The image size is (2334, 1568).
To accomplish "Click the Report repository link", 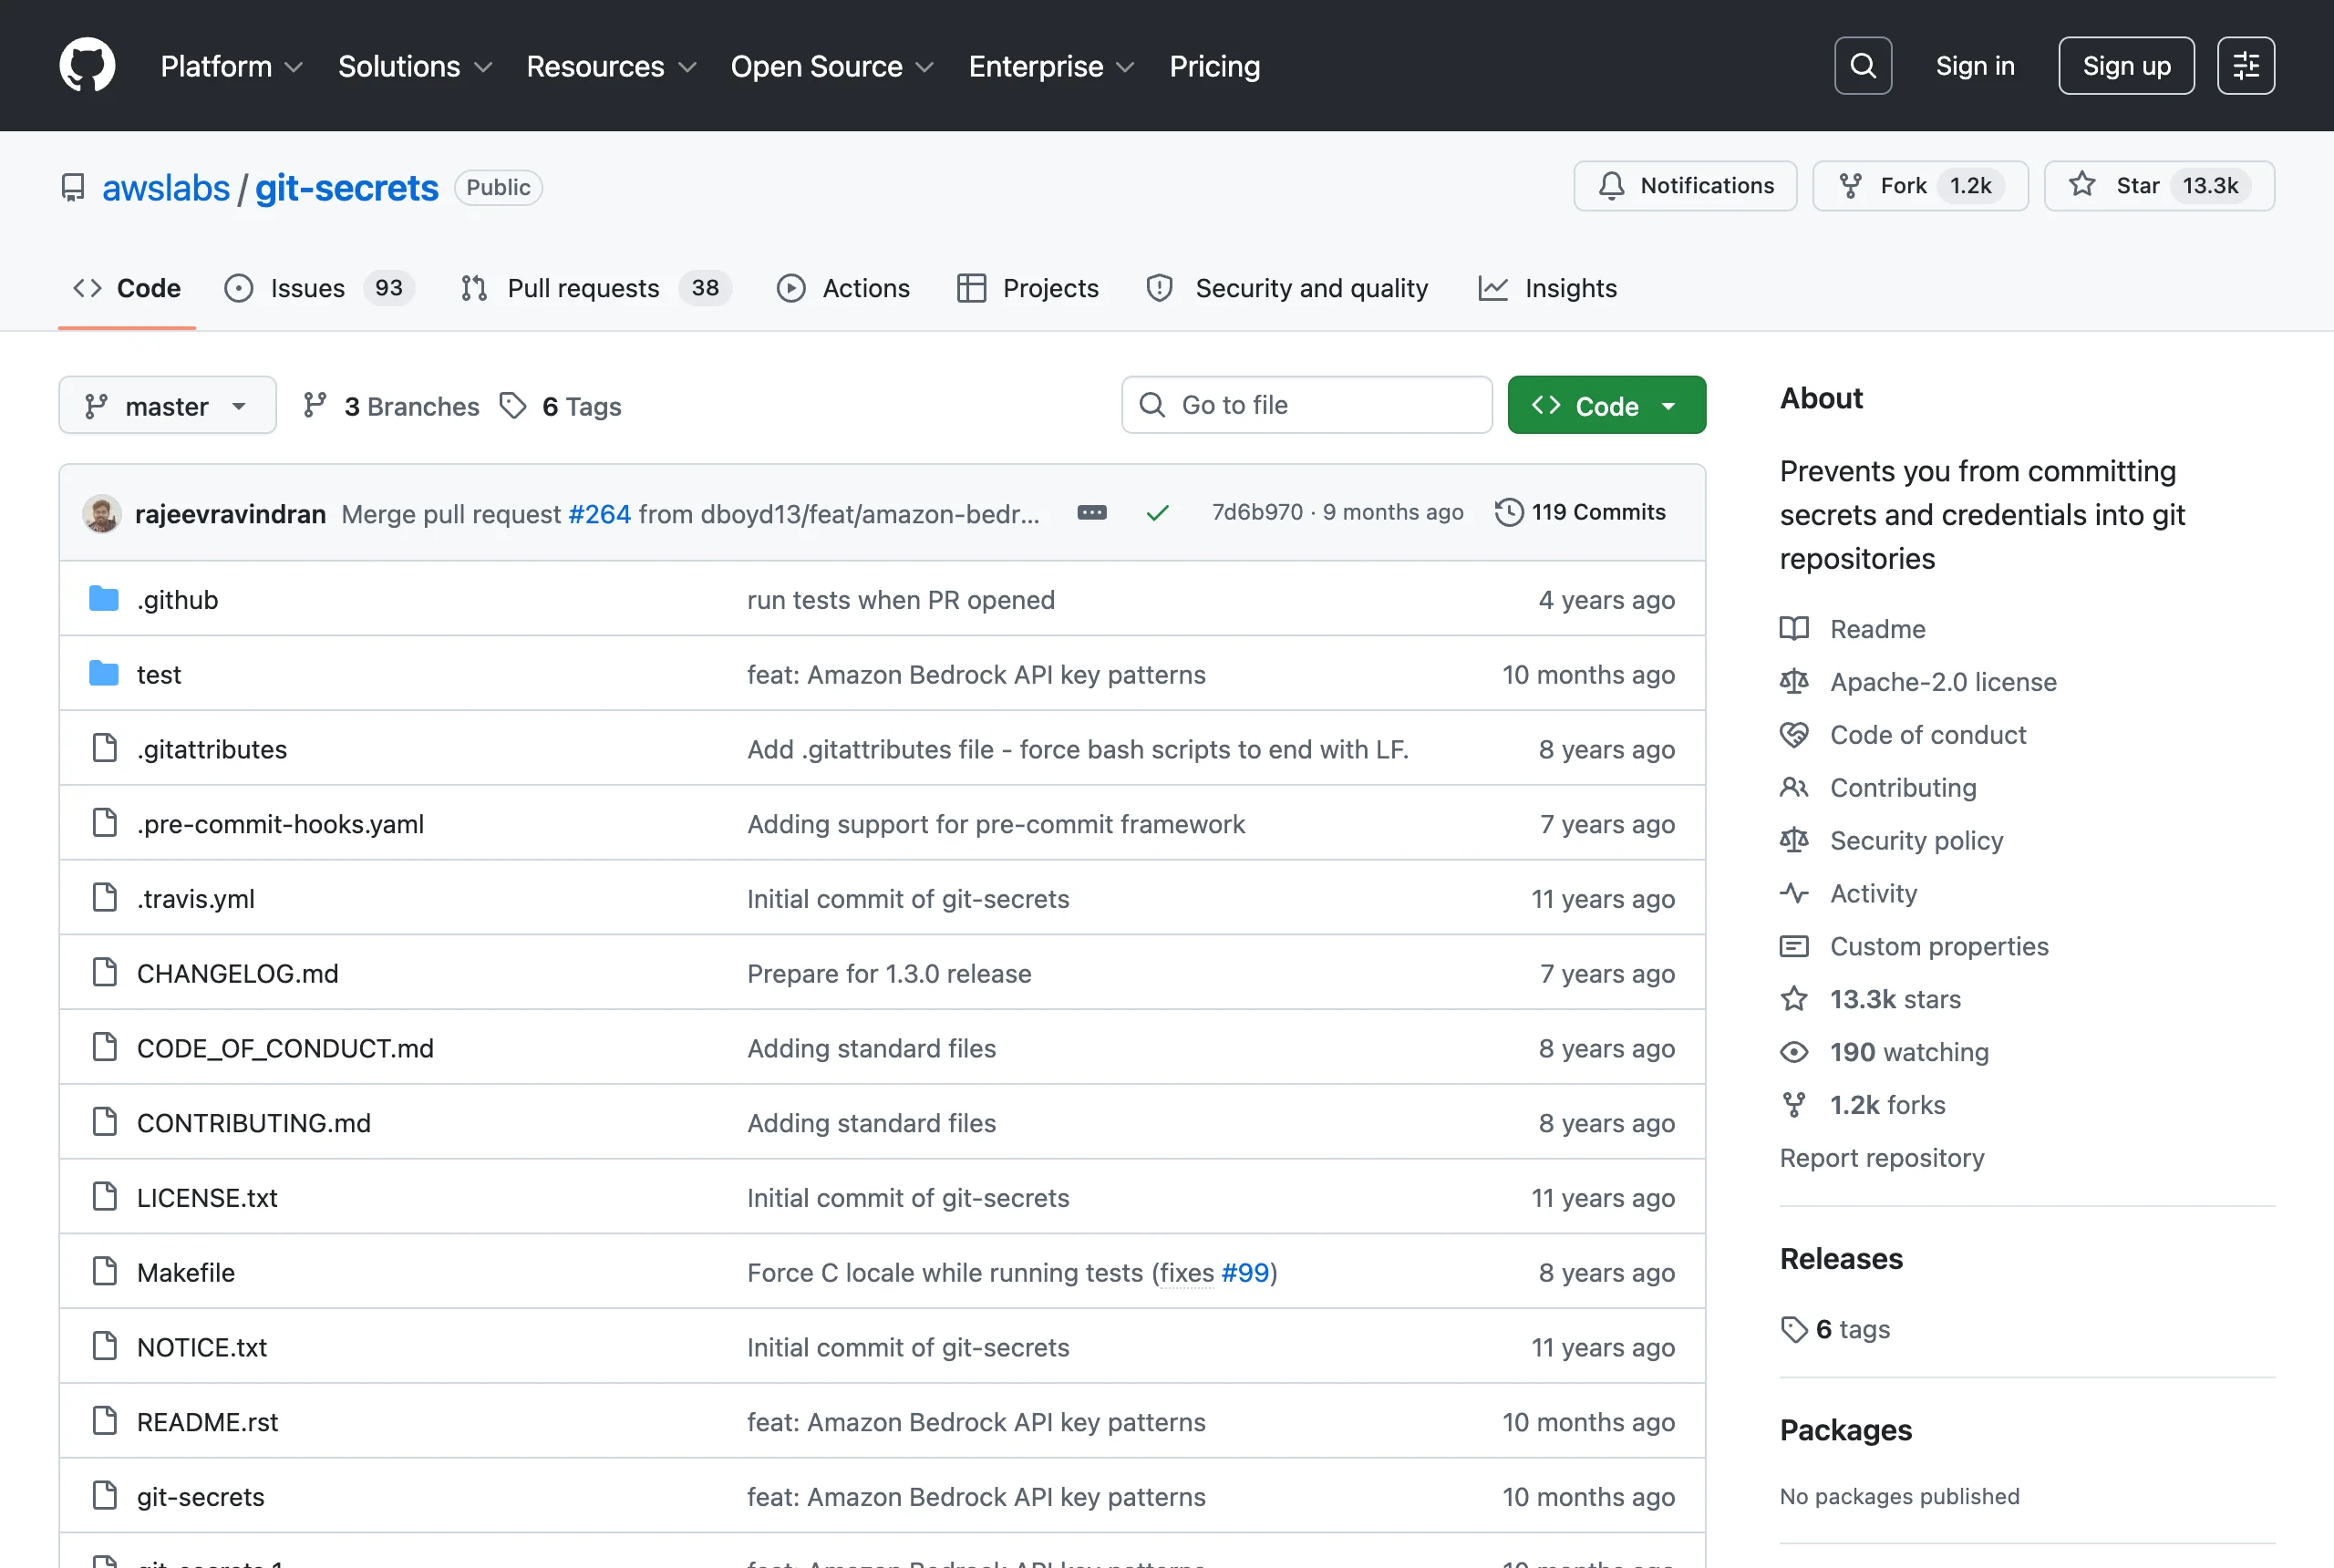I will click(x=1881, y=1158).
